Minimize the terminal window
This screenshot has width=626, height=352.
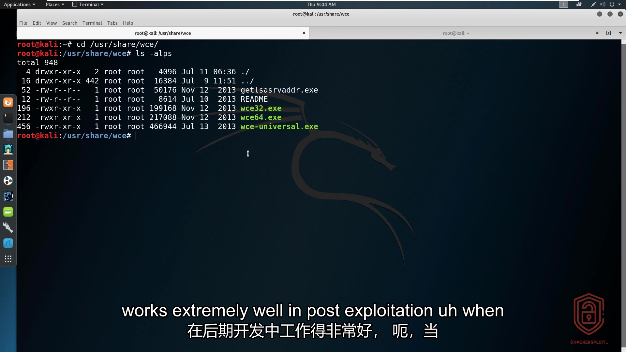click(600, 14)
